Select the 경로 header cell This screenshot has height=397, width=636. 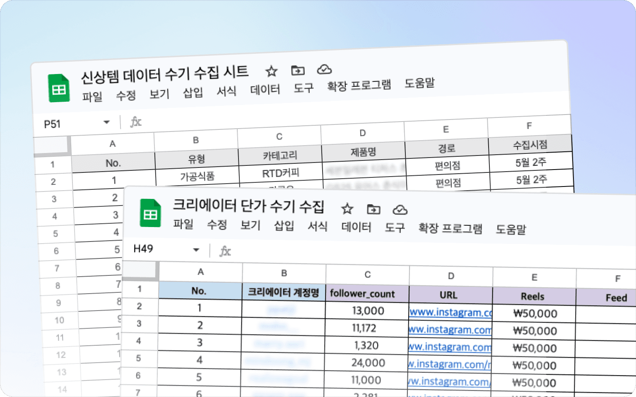447,148
